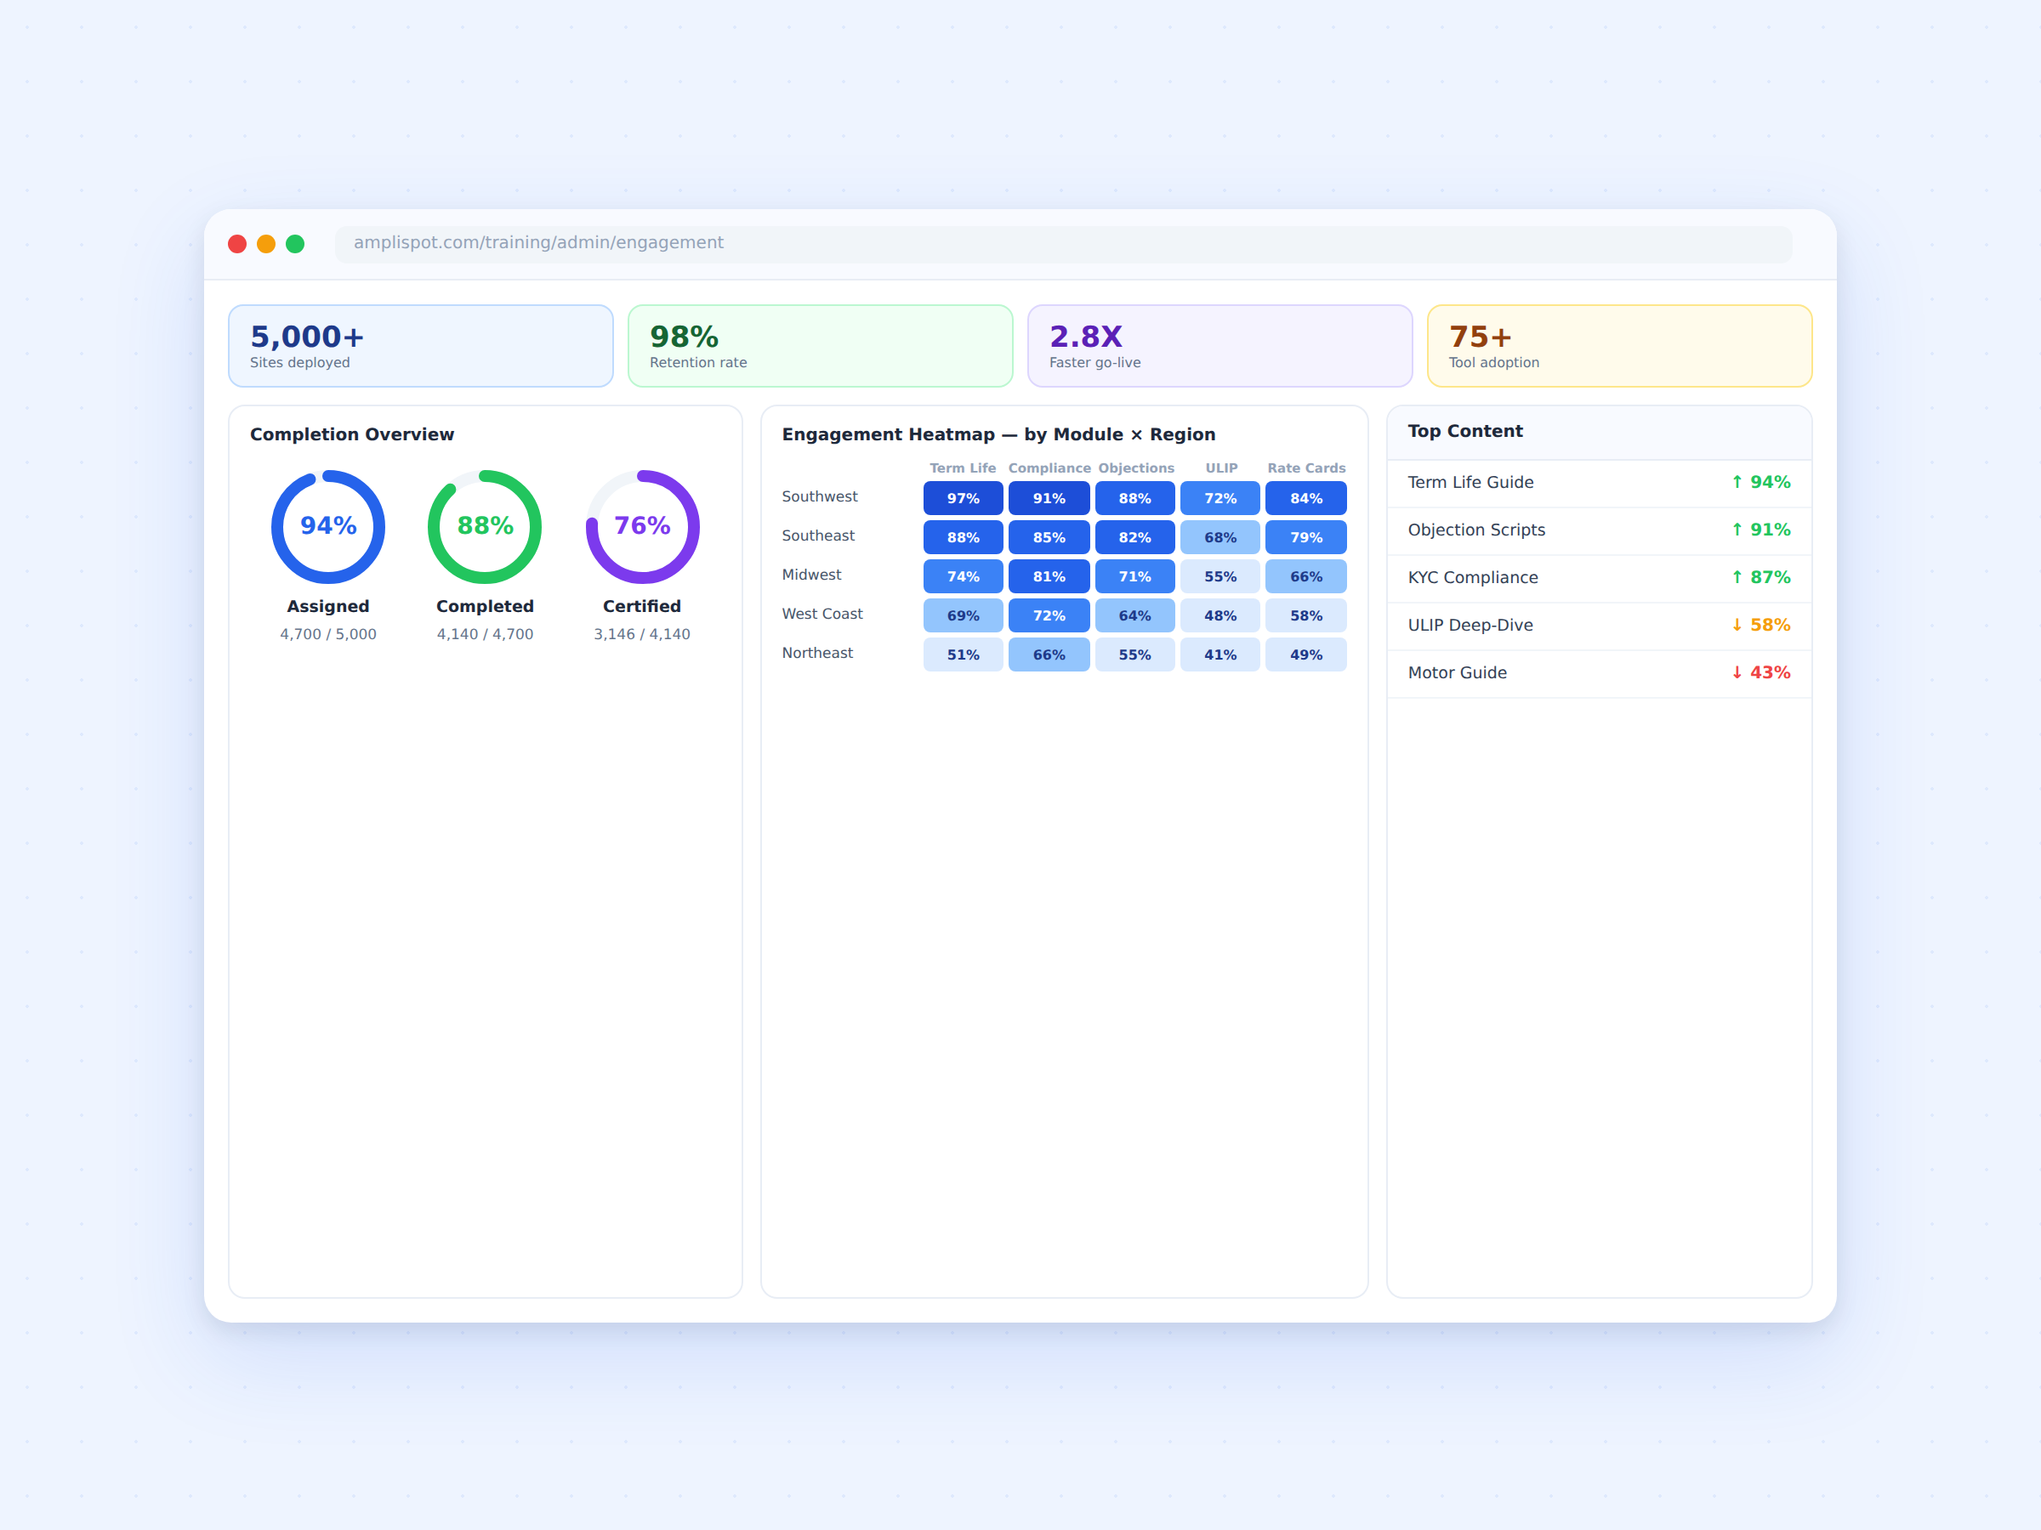Click the ULIP column header
The height and width of the screenshot is (1530, 2041).
(x=1222, y=468)
